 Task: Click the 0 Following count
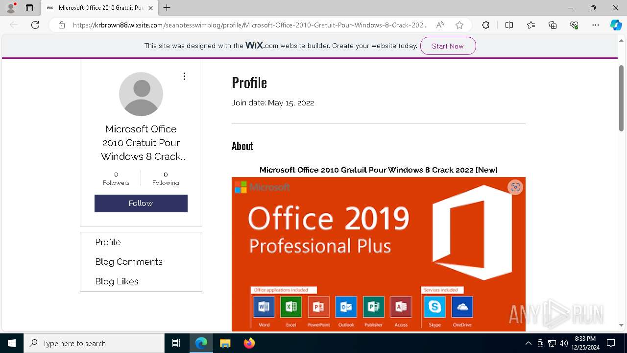[x=166, y=178]
